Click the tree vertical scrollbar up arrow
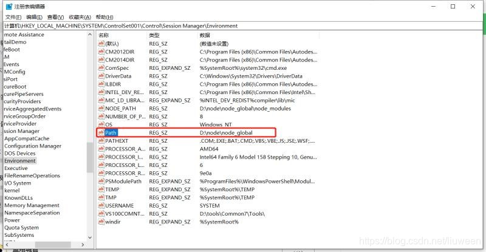 (x=90, y=35)
